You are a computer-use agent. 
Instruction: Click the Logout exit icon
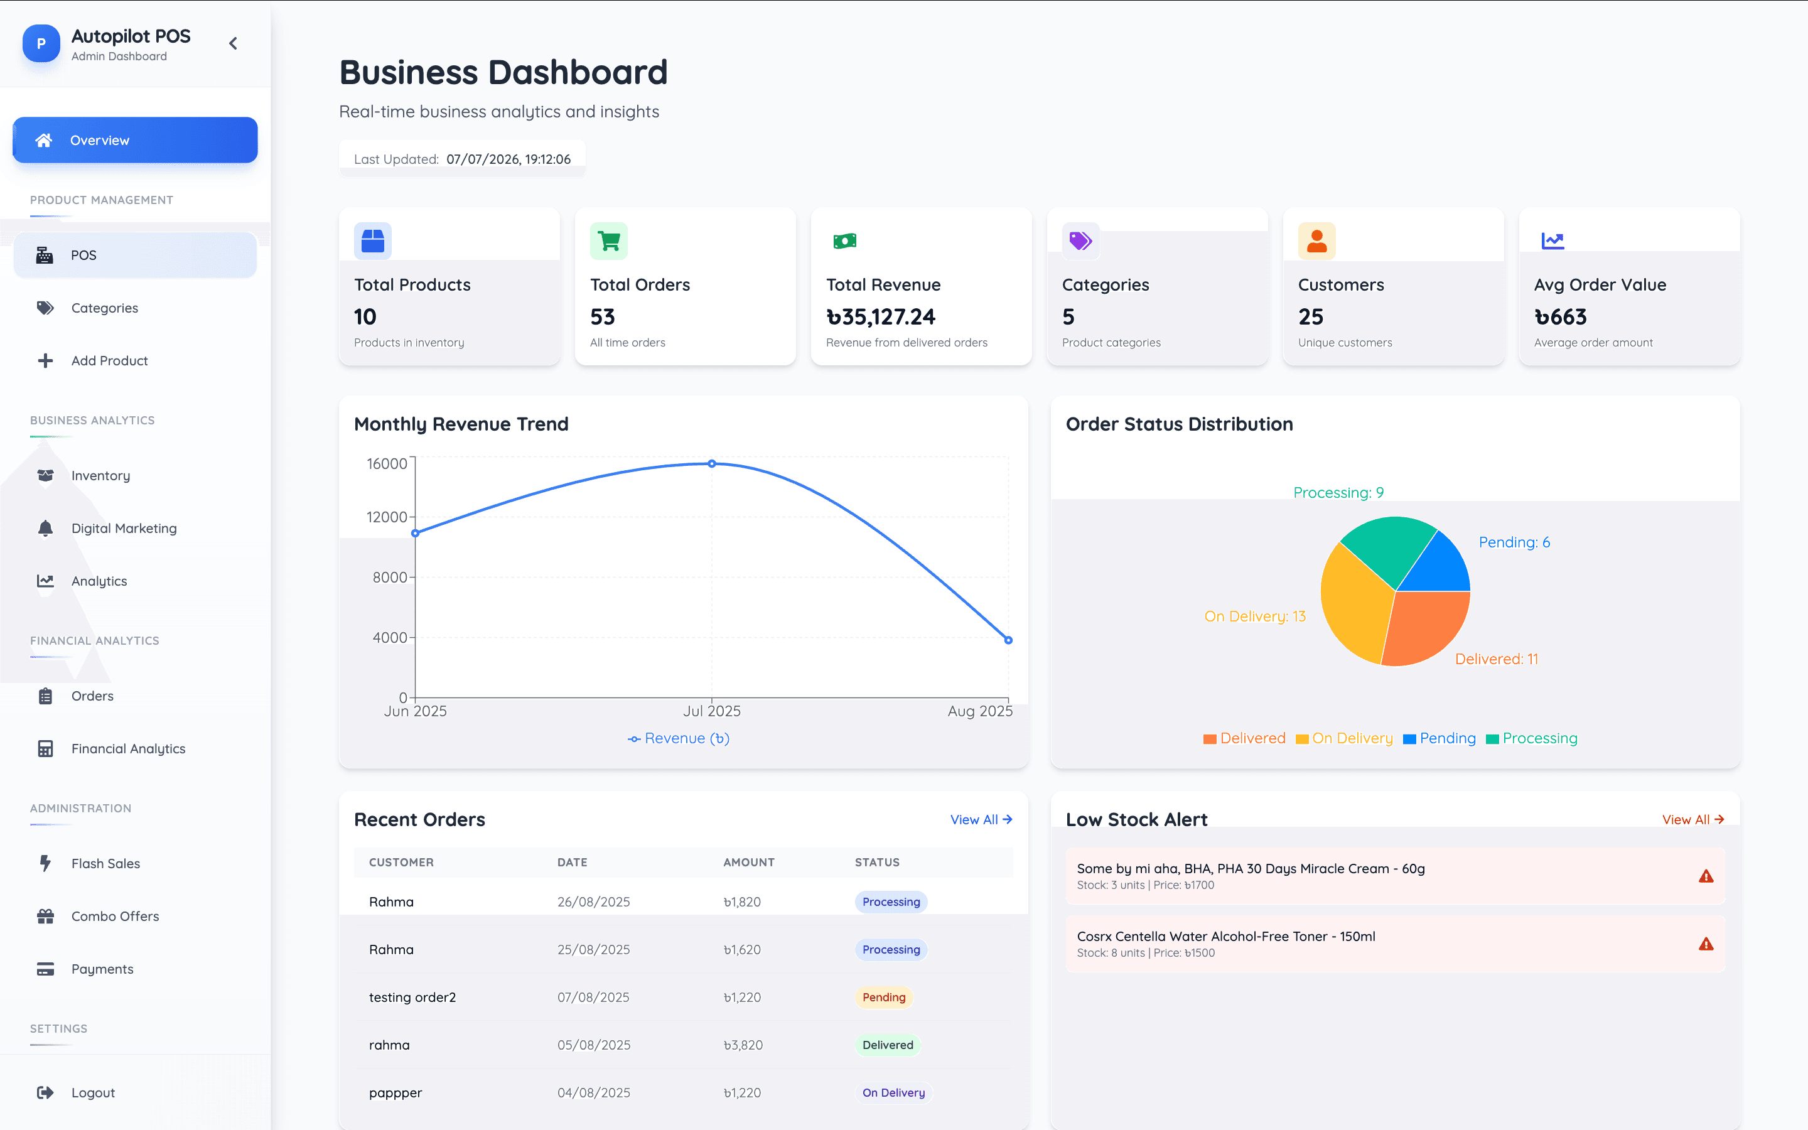tap(46, 1092)
